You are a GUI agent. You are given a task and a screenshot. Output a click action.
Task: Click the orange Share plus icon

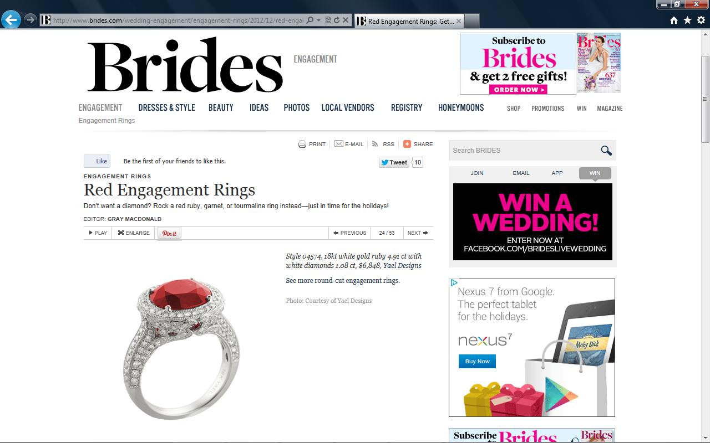click(x=407, y=144)
